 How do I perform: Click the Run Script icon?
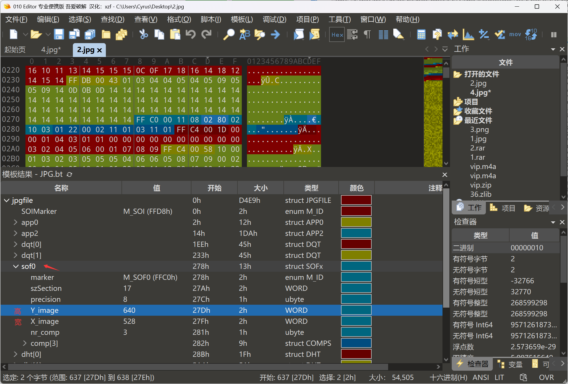pos(299,34)
